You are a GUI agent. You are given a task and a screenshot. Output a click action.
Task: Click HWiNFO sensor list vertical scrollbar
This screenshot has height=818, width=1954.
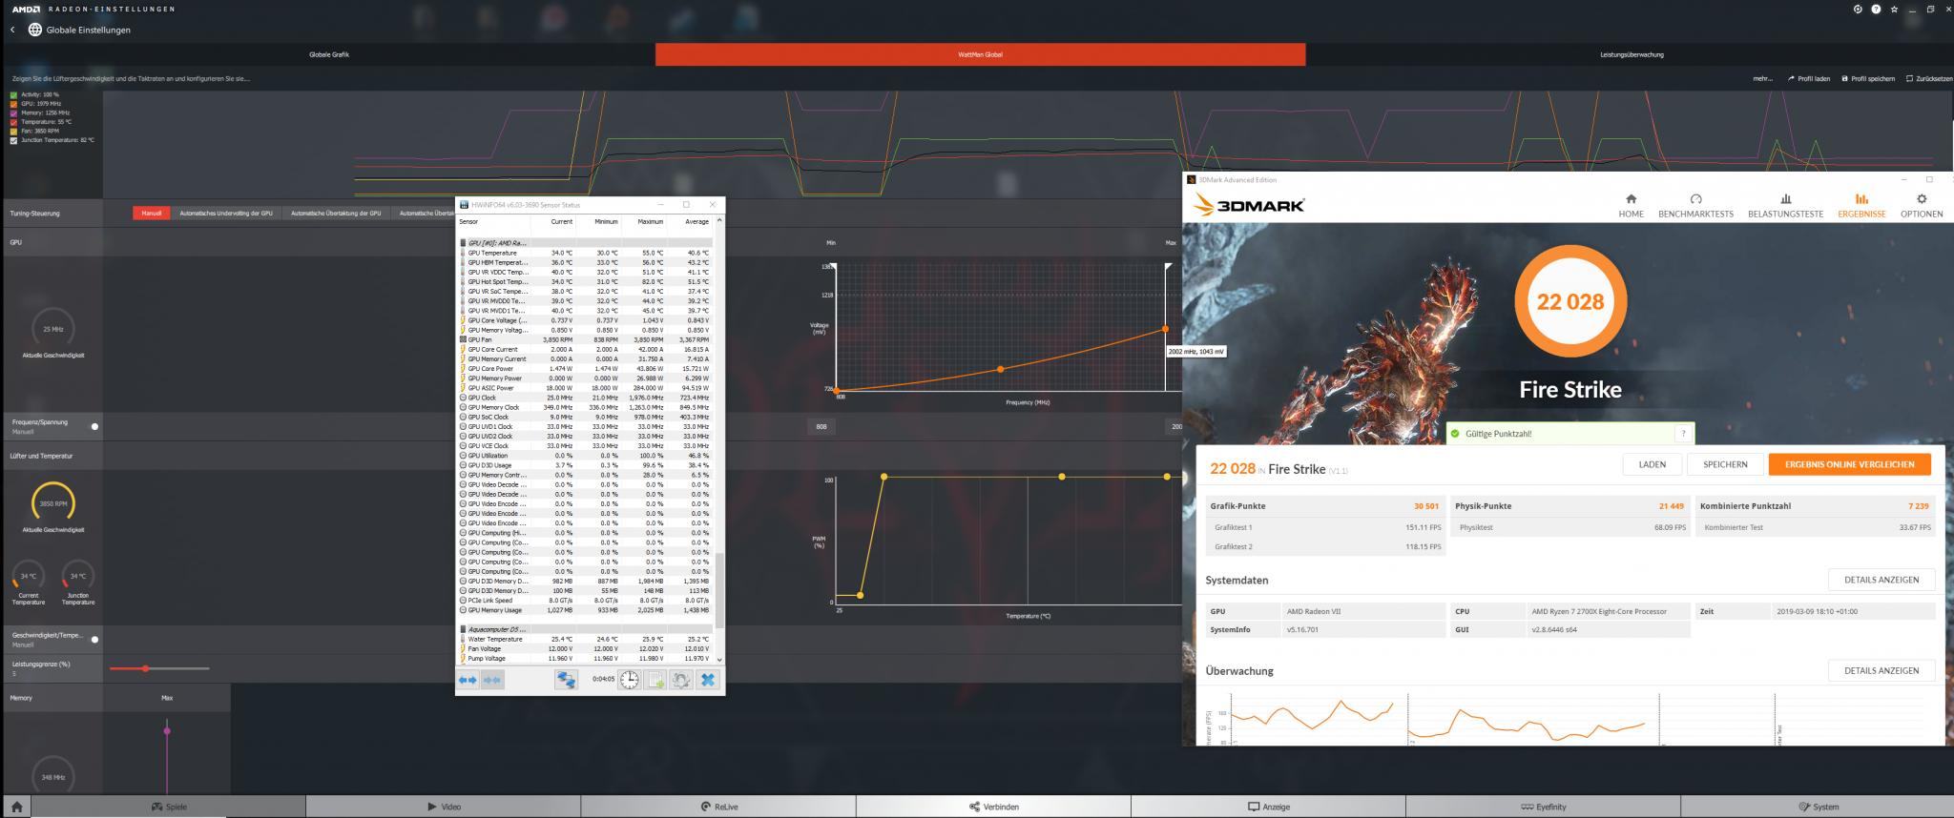pyautogui.click(x=719, y=591)
